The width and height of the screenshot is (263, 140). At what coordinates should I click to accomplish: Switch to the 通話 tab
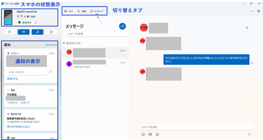tap(82, 11)
